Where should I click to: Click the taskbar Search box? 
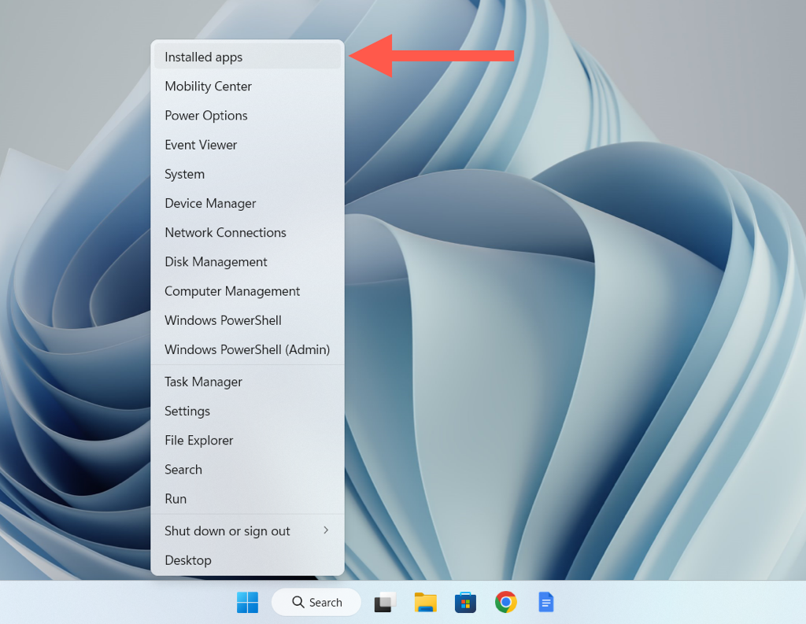(316, 602)
